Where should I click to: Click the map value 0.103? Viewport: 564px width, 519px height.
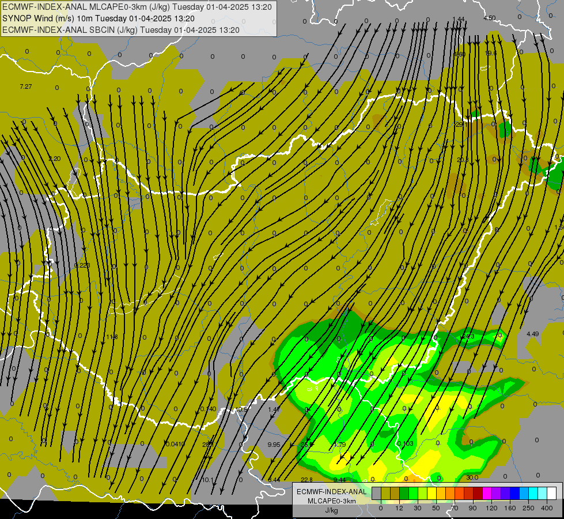[x=406, y=443]
